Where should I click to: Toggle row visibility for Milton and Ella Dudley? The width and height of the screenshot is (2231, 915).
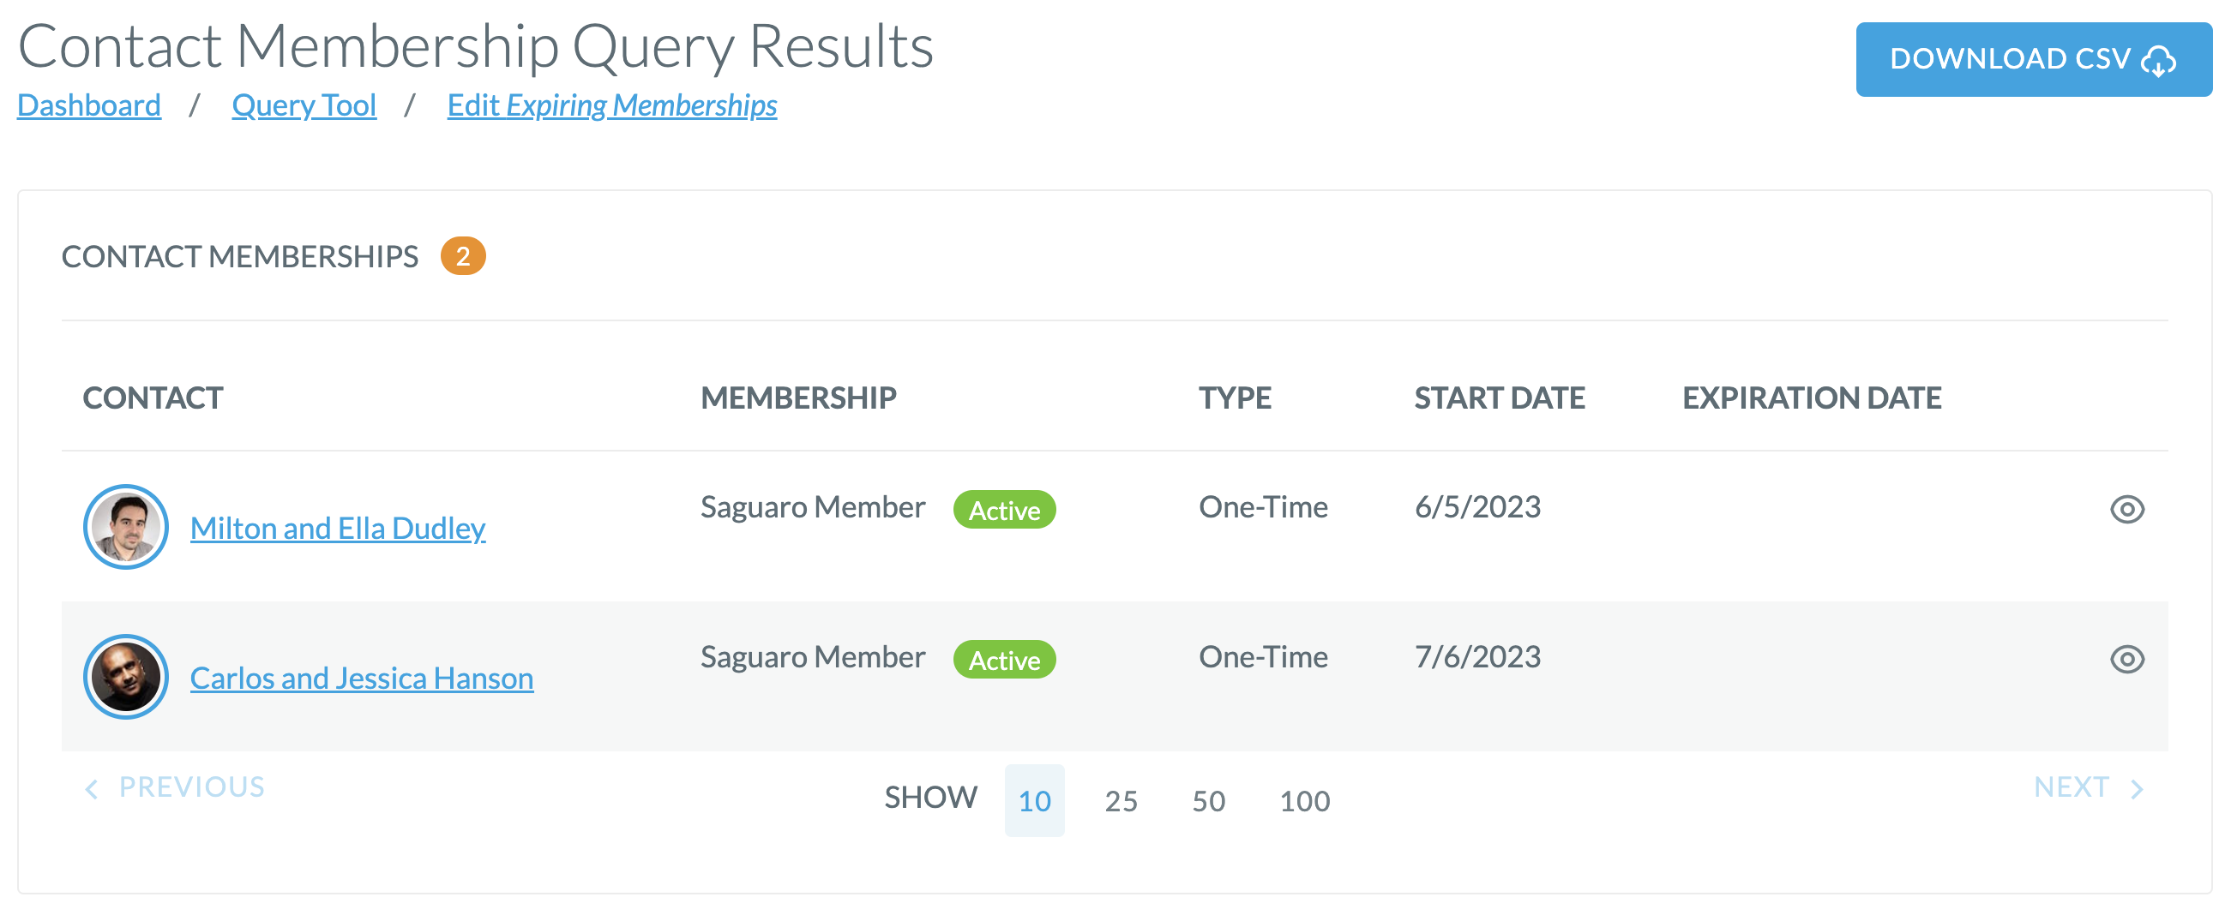tap(2129, 511)
